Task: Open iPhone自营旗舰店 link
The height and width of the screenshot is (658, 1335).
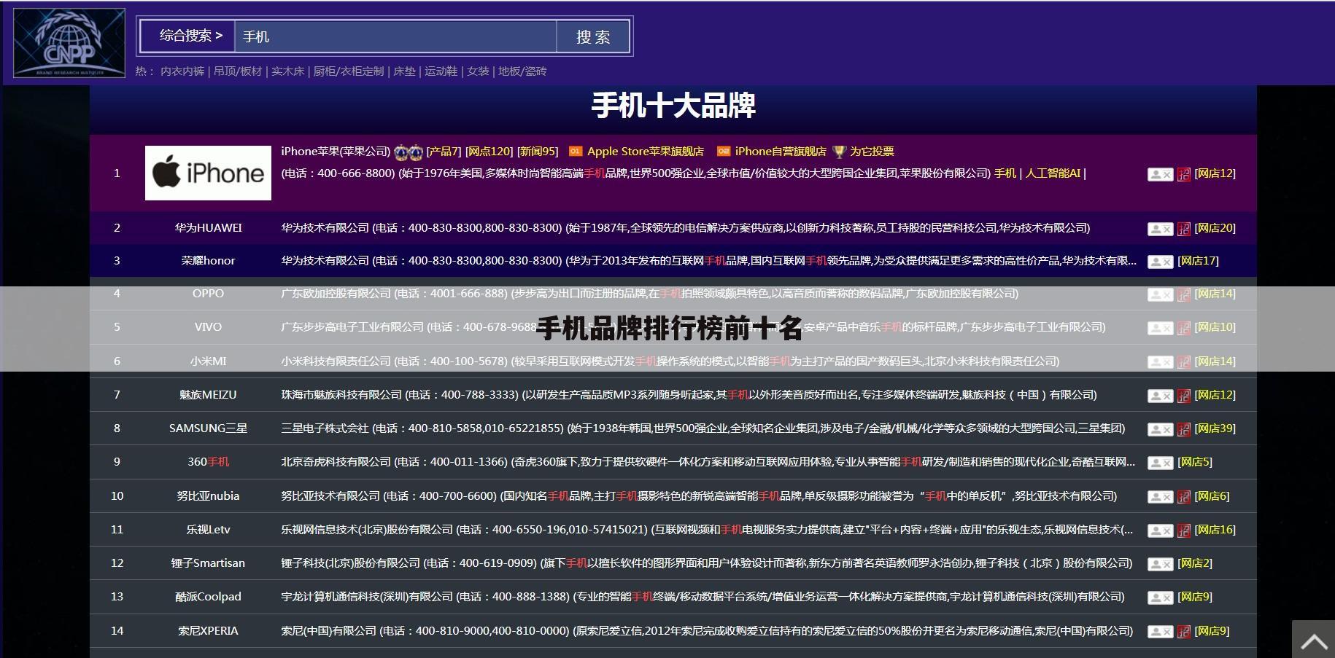Action: click(x=781, y=152)
